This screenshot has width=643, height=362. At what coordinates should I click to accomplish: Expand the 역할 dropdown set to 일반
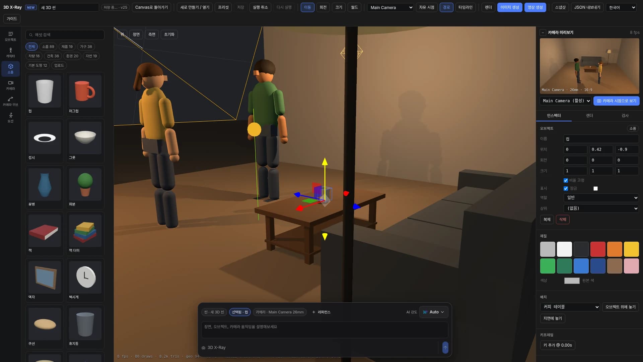coord(601,198)
